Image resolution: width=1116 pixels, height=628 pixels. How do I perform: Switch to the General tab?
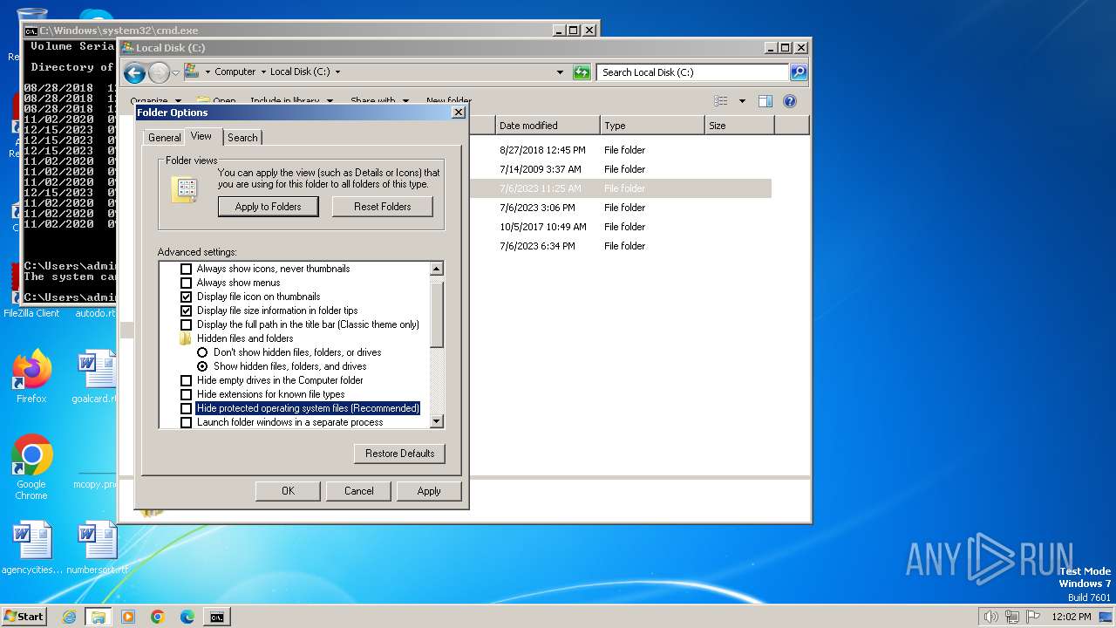pyautogui.click(x=164, y=138)
